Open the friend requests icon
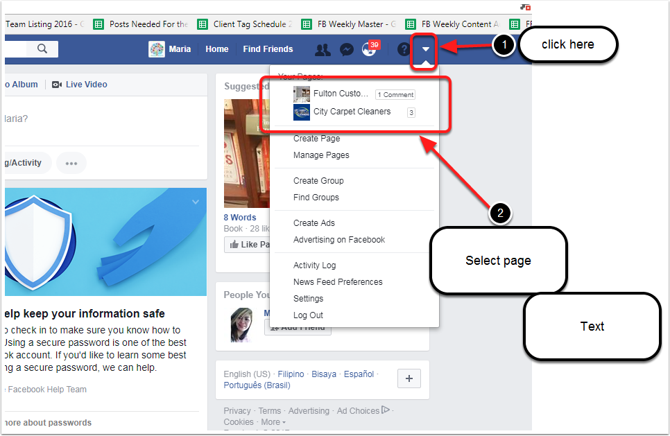The image size is (670, 436). tap(323, 49)
